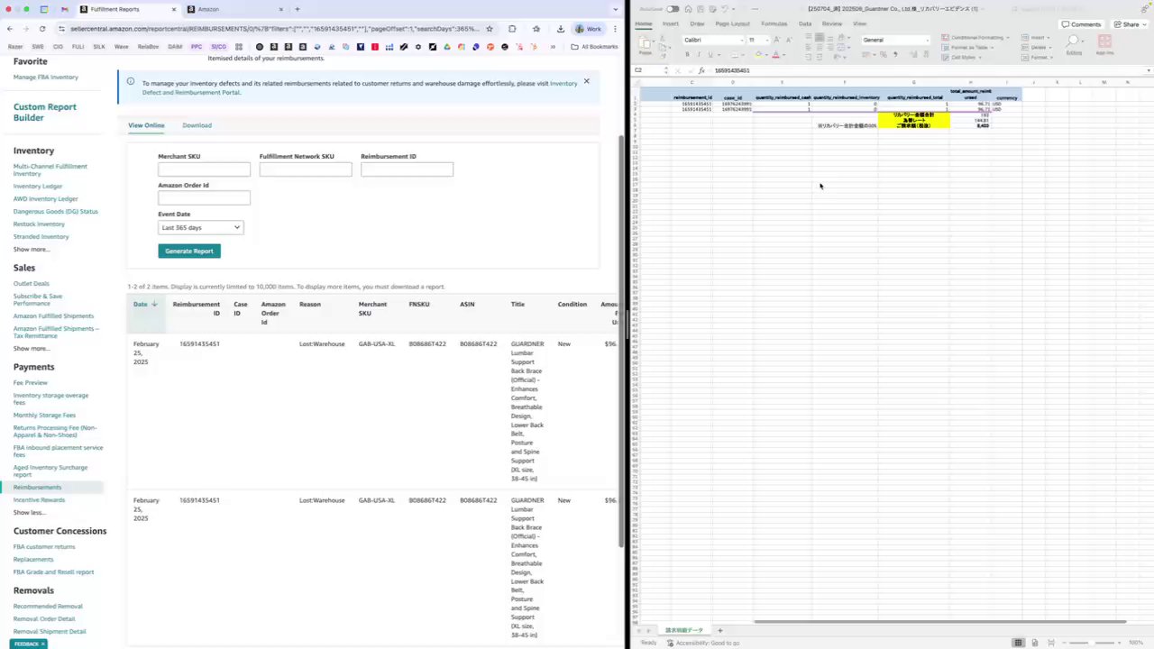Open the Review ribbon tab in Excel
Viewport: 1154px width, 649px height.
click(x=832, y=23)
